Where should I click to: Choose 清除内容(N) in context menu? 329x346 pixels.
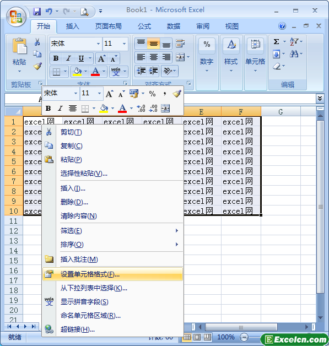[113, 216]
